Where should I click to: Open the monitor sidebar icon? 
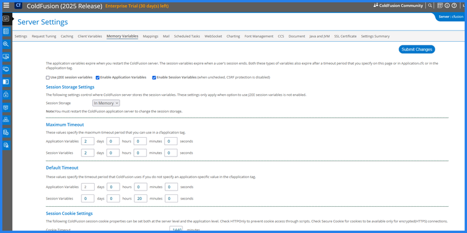point(6,57)
